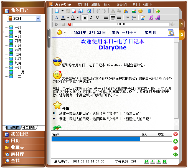Switch to the 分类视图 tab
Image resolution: width=188 pixels, height=168 pixels.
click(29, 127)
